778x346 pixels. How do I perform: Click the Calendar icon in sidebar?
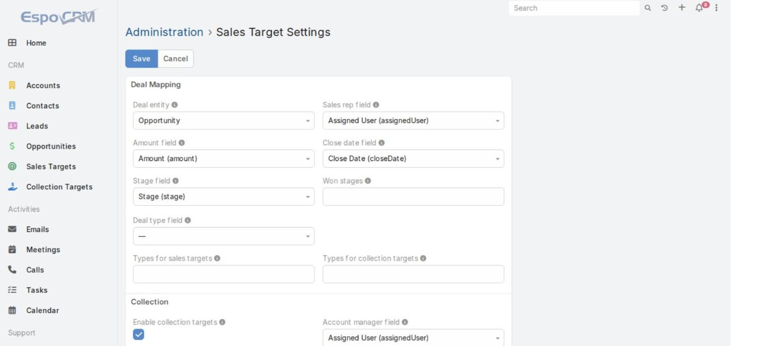(x=12, y=310)
